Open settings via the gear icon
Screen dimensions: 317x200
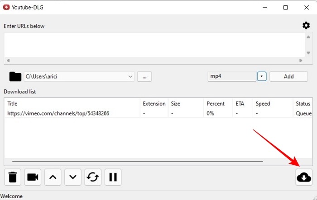click(306, 26)
